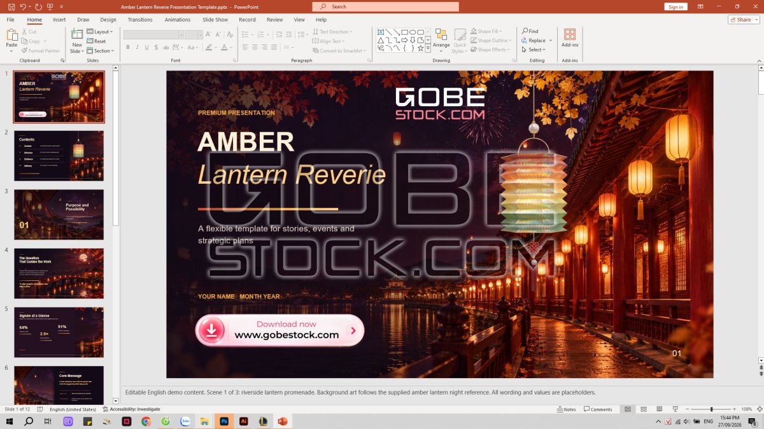The height and width of the screenshot is (429, 764).
Task: Switch to the Animations tab
Action: (178, 20)
